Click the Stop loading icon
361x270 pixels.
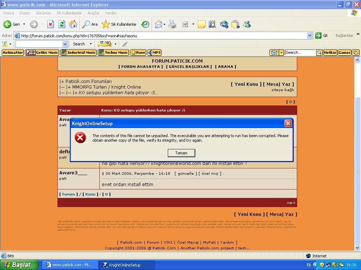(x=50, y=24)
